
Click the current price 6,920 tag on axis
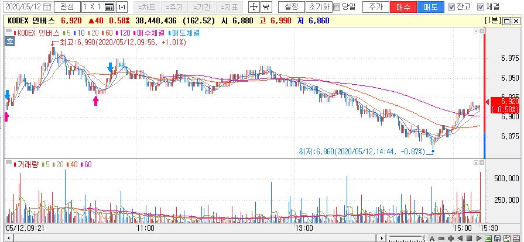[x=504, y=105]
